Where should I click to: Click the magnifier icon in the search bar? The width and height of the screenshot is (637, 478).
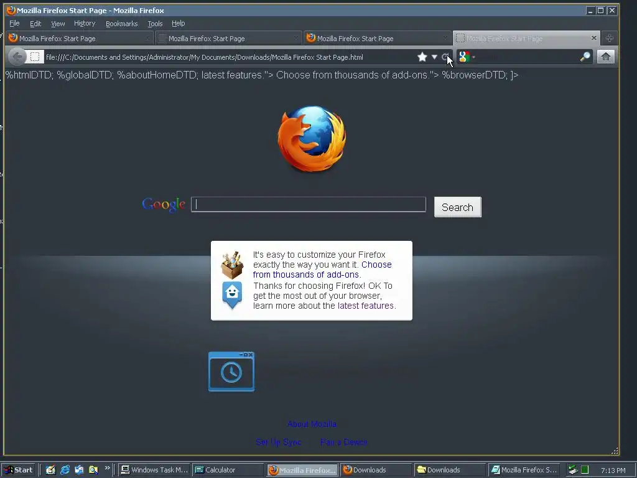tap(585, 57)
